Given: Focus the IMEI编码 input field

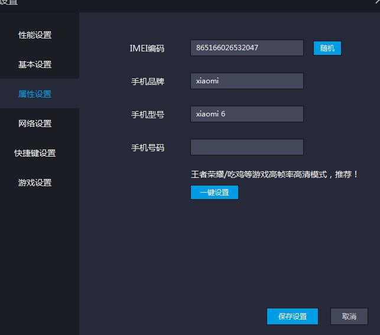Looking at the screenshot, I should (247, 48).
